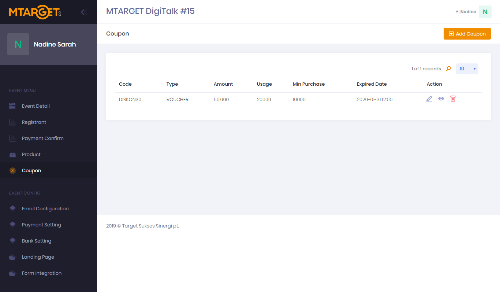Click the green N avatar in header

coord(485,12)
